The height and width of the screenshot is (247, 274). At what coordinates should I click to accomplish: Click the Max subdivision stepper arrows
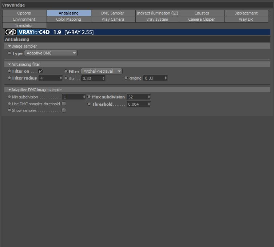149,97
